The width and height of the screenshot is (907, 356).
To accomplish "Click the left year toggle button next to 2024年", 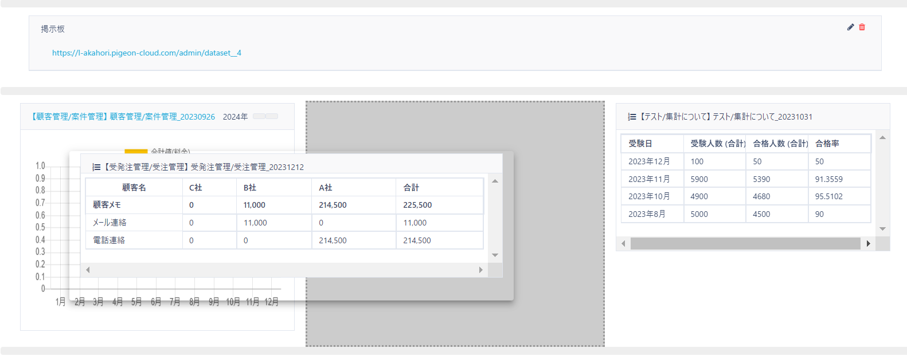I will (259, 116).
